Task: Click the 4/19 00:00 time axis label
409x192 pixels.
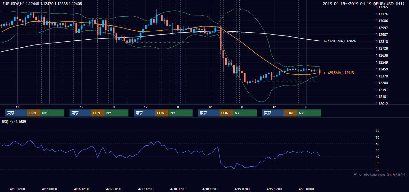Action: 242,189
